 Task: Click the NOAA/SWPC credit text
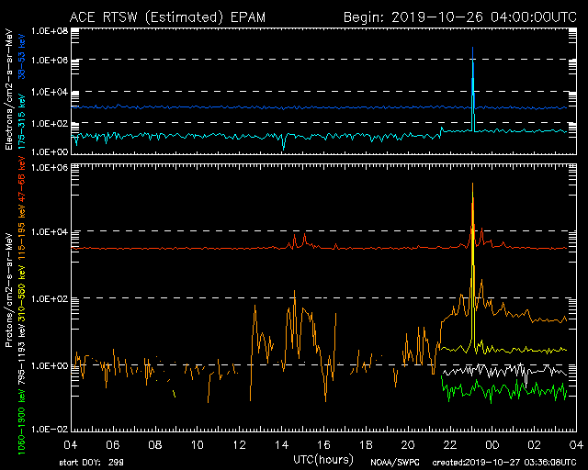tap(390, 462)
